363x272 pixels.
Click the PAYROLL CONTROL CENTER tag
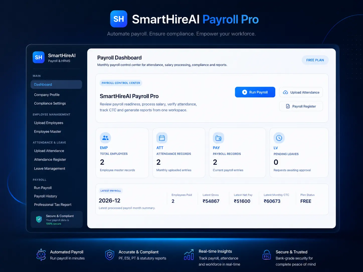pos(121,83)
